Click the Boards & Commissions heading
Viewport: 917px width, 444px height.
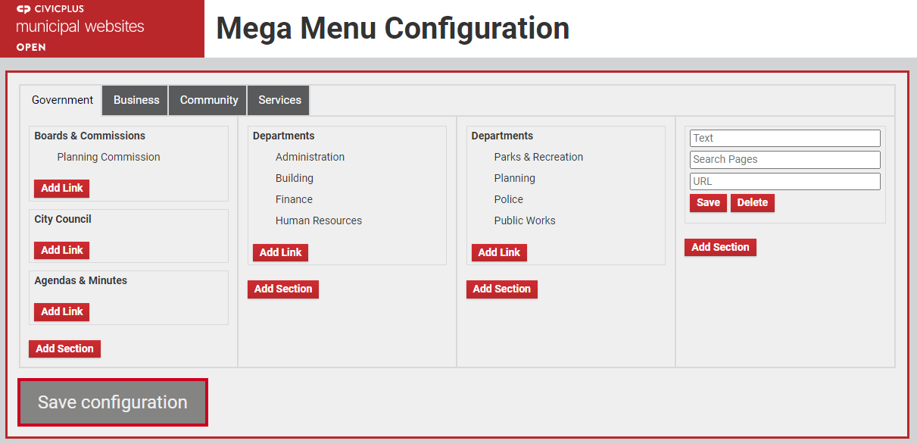coord(89,136)
